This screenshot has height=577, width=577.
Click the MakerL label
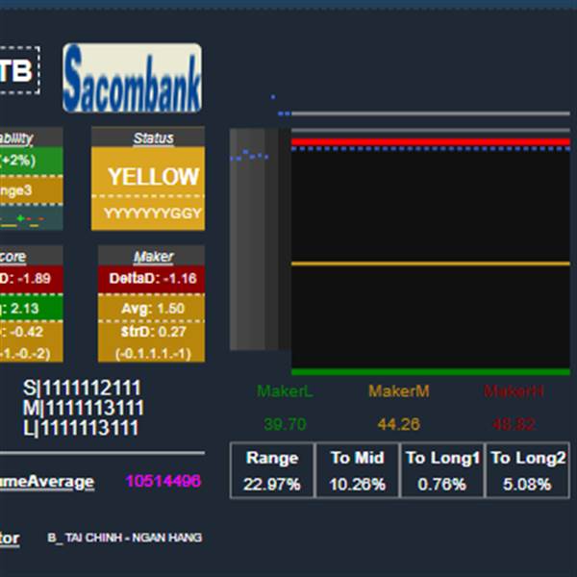tap(286, 391)
